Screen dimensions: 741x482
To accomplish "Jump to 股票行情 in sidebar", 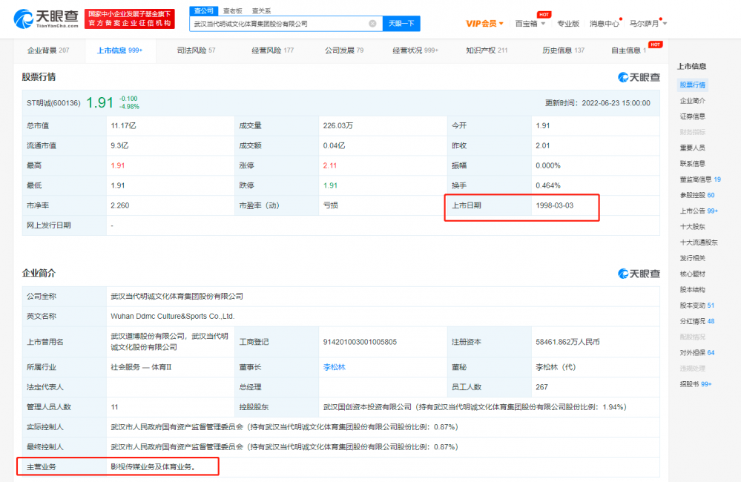I will (x=692, y=85).
